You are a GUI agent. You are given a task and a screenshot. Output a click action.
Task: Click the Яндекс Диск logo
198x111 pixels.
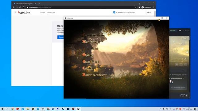click(24, 12)
